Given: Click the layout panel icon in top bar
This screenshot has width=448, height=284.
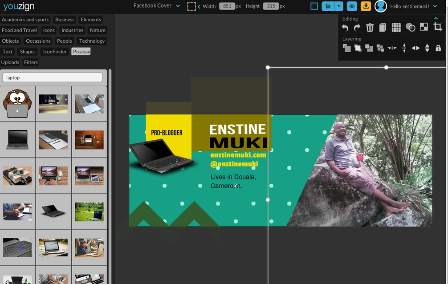Looking at the screenshot, I should pos(314,6).
